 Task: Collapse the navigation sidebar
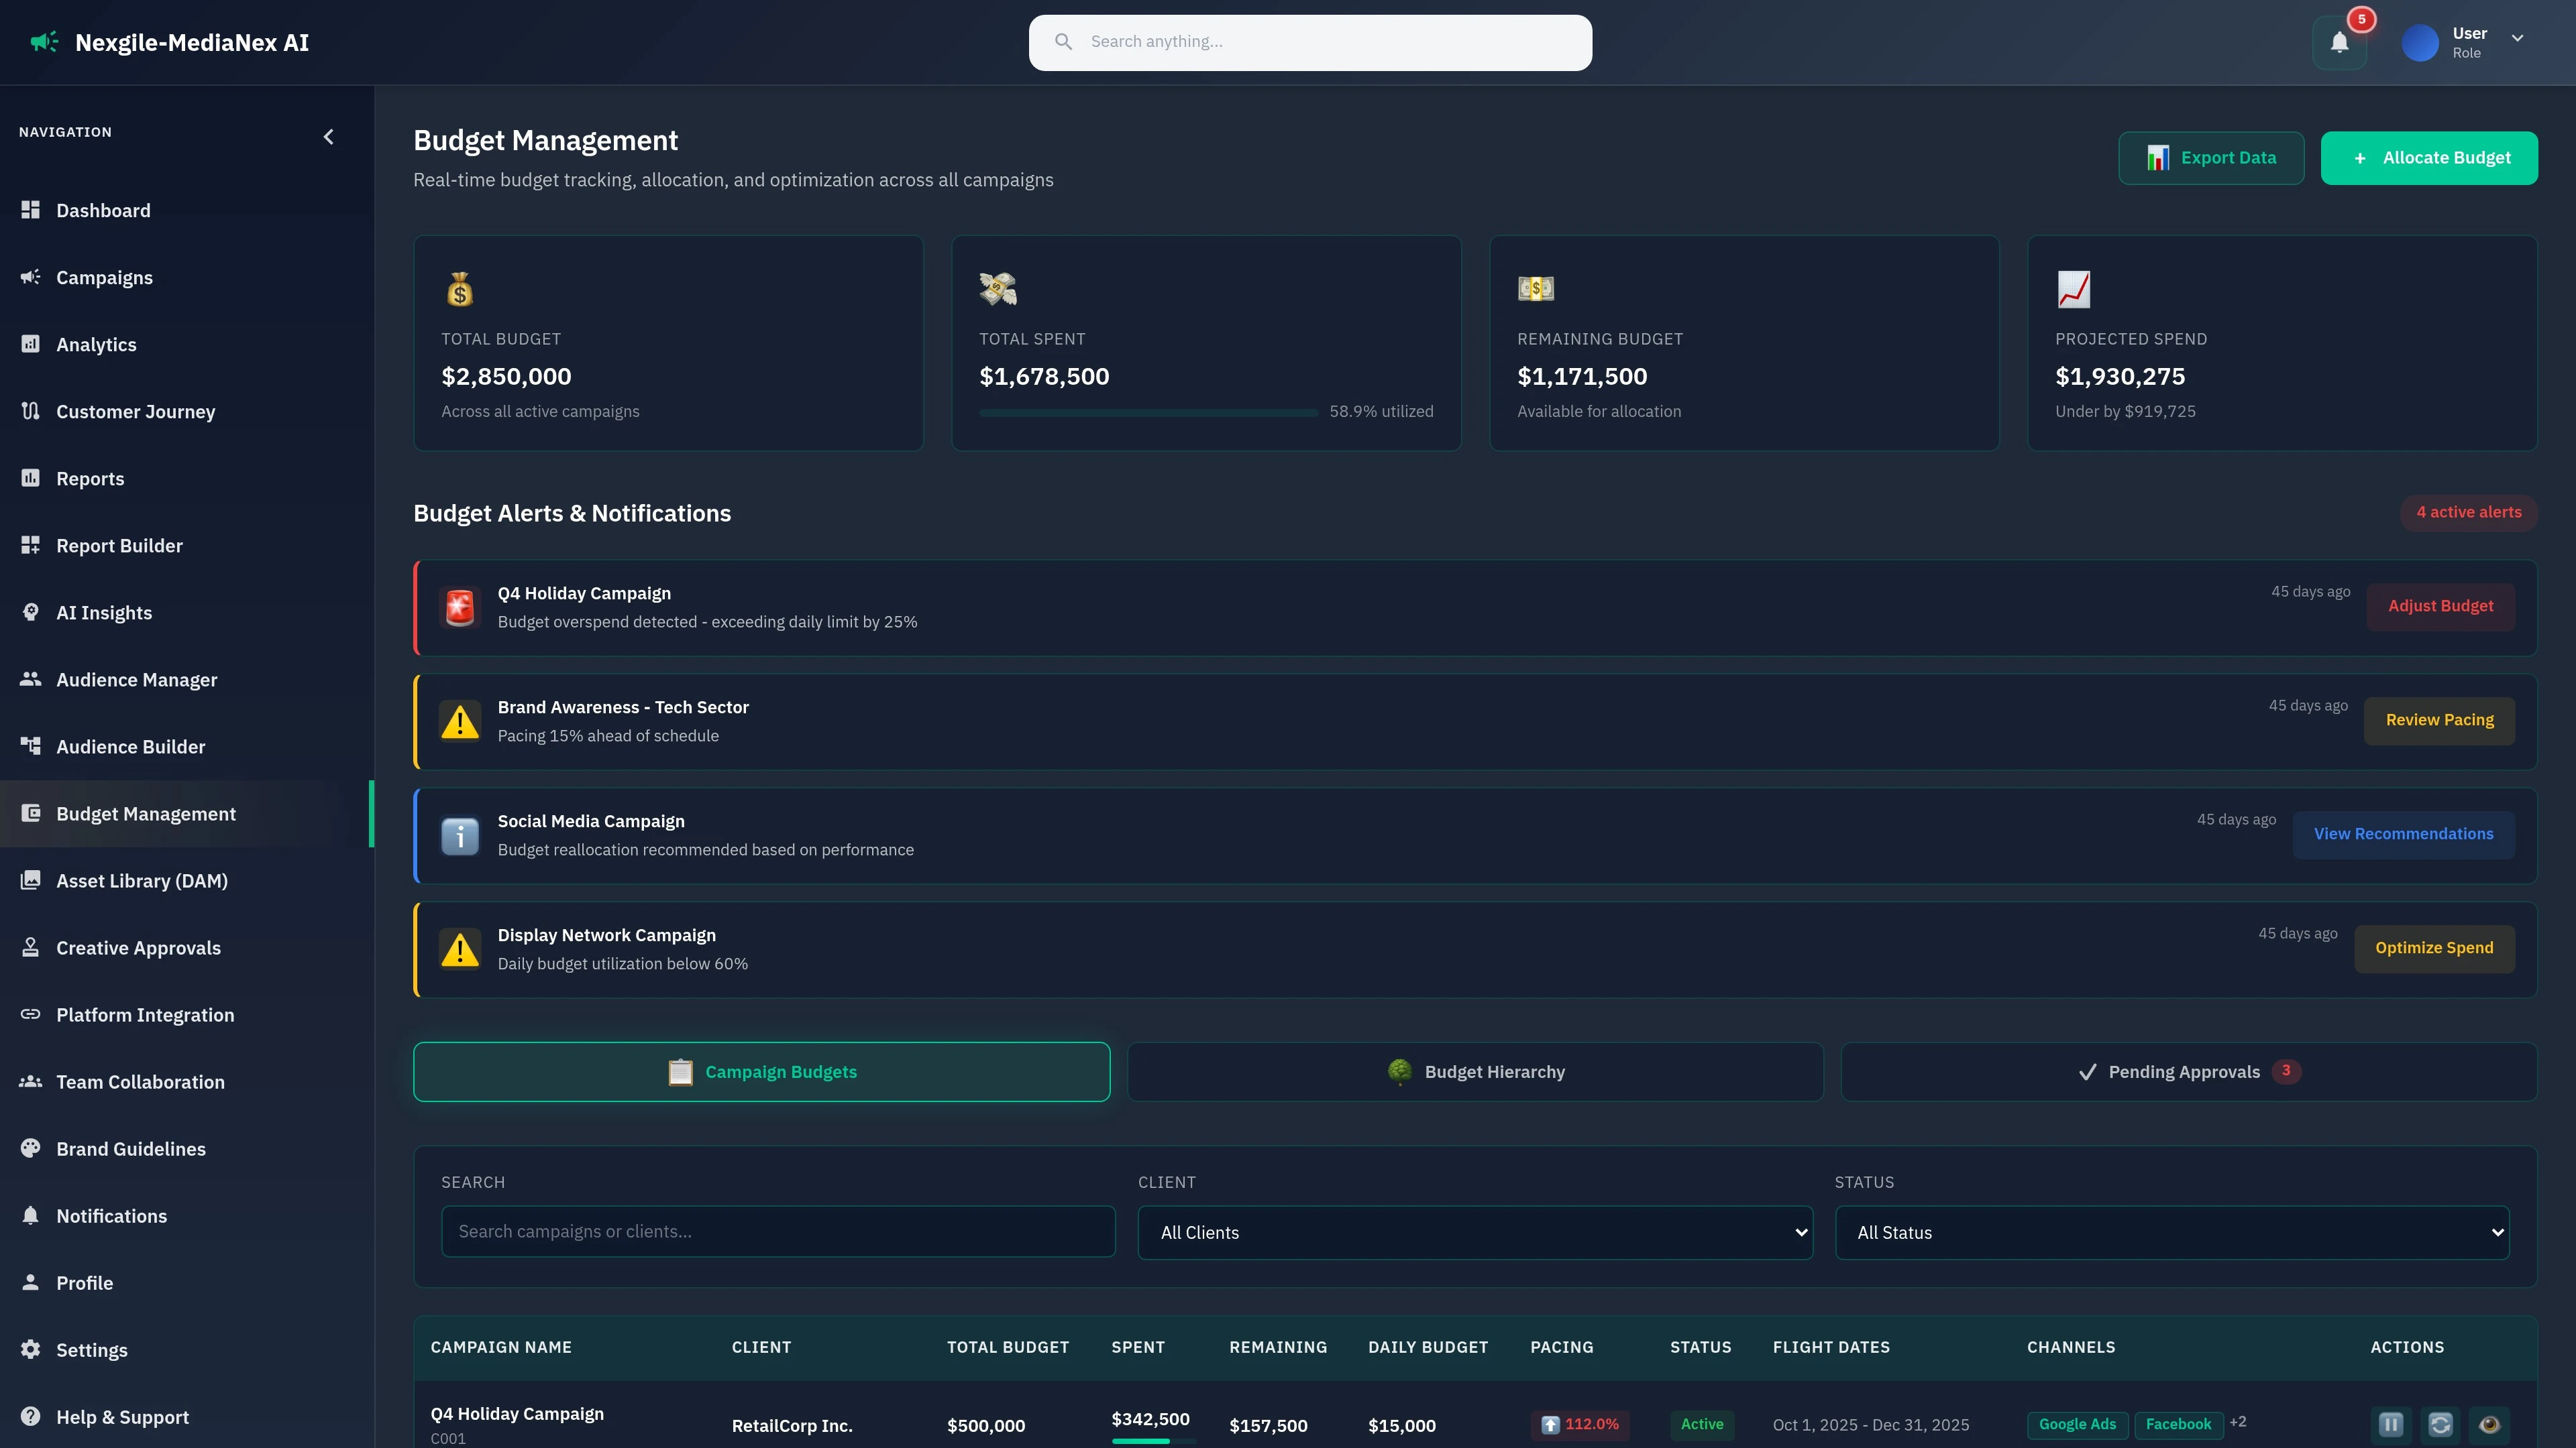(328, 137)
